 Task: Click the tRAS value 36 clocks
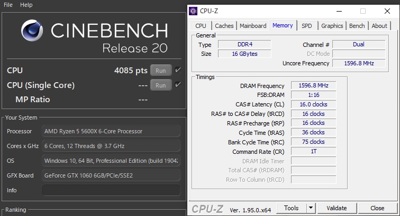coord(314,132)
